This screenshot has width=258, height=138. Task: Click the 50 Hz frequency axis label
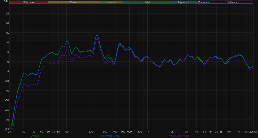(42, 132)
